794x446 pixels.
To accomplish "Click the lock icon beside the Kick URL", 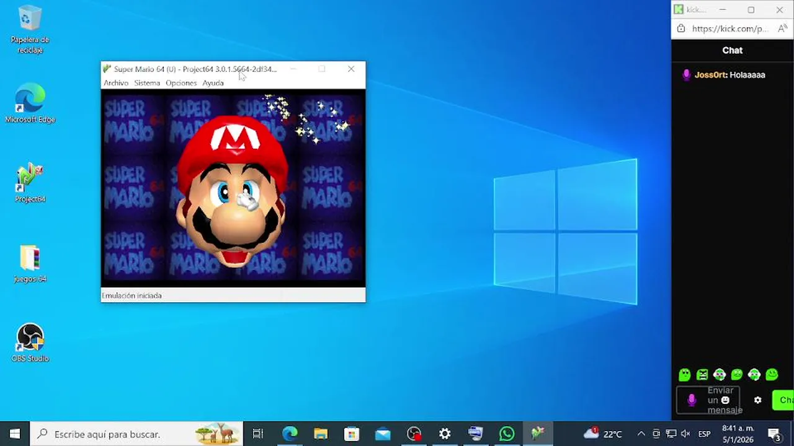I will (681, 28).
